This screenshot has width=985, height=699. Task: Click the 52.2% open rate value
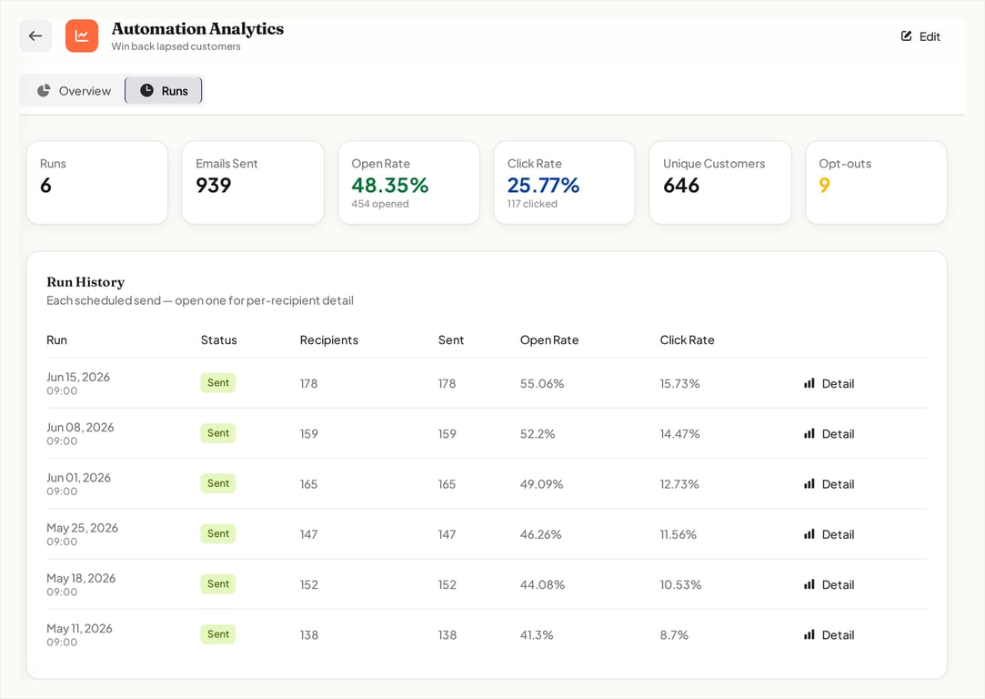coord(538,434)
